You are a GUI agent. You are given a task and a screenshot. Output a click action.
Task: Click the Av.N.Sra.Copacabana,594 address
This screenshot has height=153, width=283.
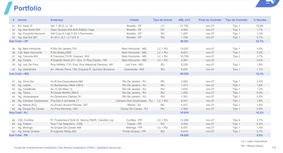tap(67, 81)
